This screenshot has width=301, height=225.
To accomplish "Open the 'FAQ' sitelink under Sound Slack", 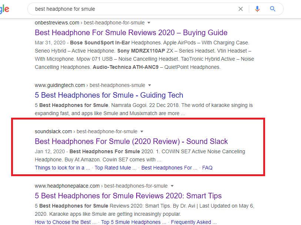I will click(x=207, y=168).
